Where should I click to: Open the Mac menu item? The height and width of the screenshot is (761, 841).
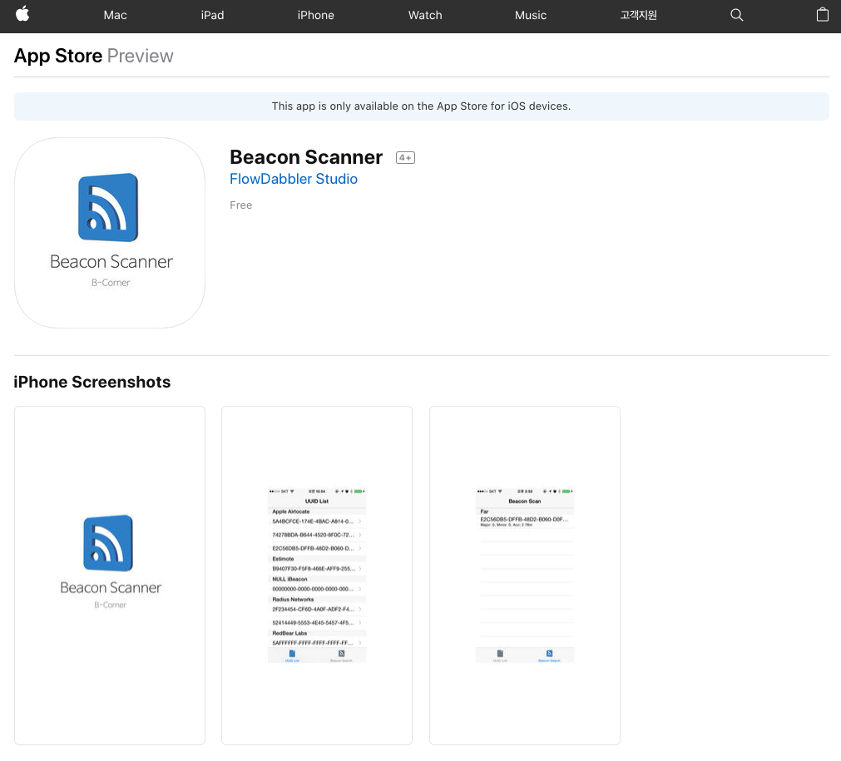point(114,15)
